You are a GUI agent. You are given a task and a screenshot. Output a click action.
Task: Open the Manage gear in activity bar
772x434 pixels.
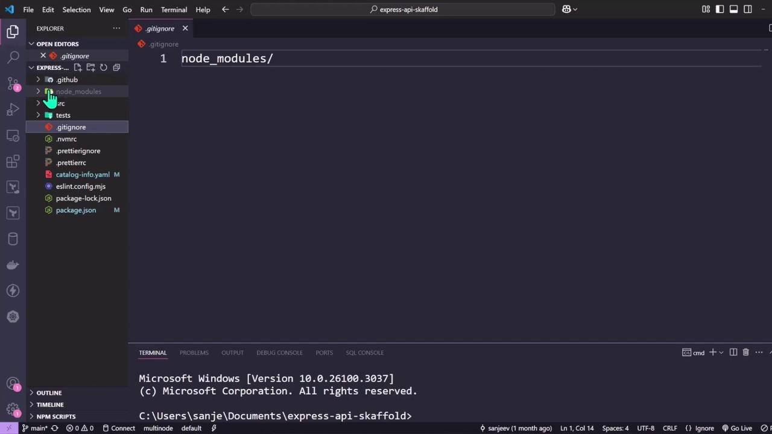point(13,409)
